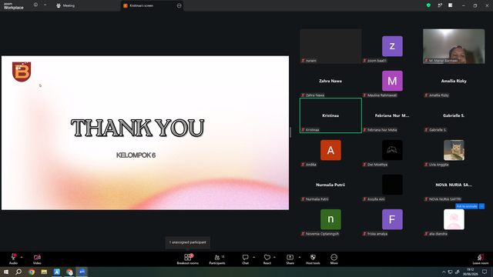Click Nurmalia Putrii participant name

coord(330,185)
